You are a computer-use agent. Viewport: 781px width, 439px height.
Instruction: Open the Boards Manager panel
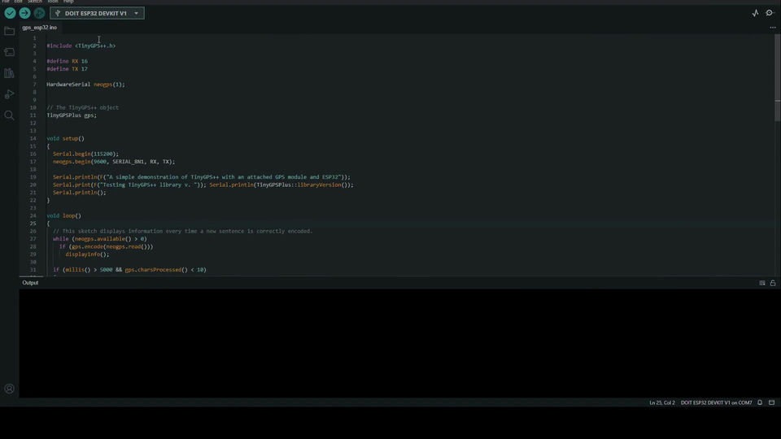pyautogui.click(x=9, y=52)
